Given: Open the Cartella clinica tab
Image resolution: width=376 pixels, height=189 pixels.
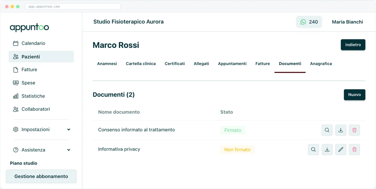Looking at the screenshot, I should [x=141, y=64].
